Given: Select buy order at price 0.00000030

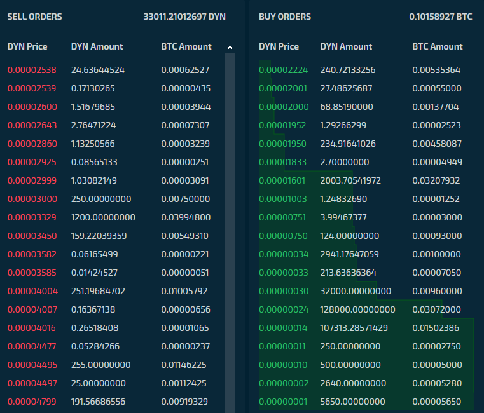Looking at the screenshot, I should pos(366,291).
